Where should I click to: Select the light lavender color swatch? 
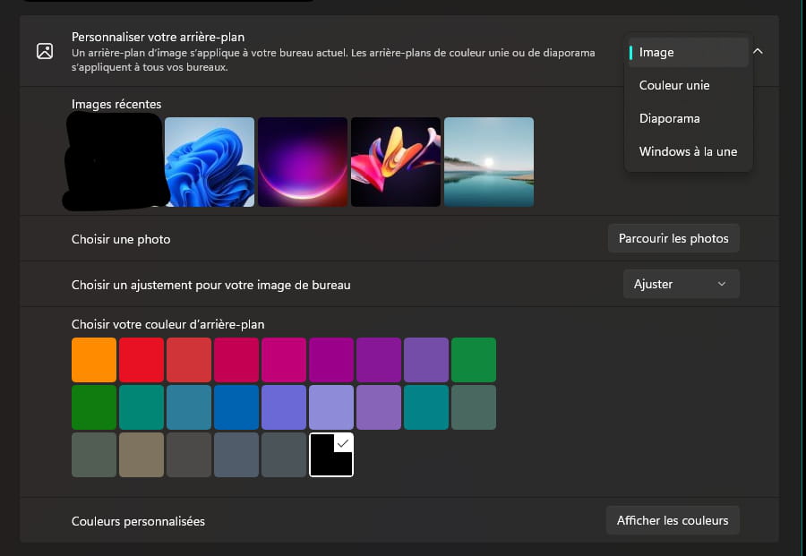pos(331,407)
